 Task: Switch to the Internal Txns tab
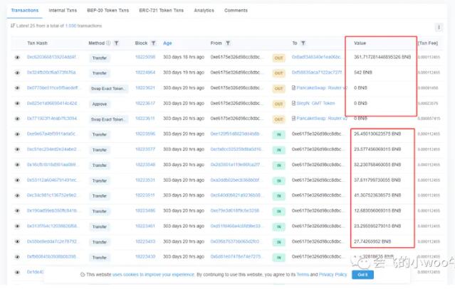click(x=63, y=11)
